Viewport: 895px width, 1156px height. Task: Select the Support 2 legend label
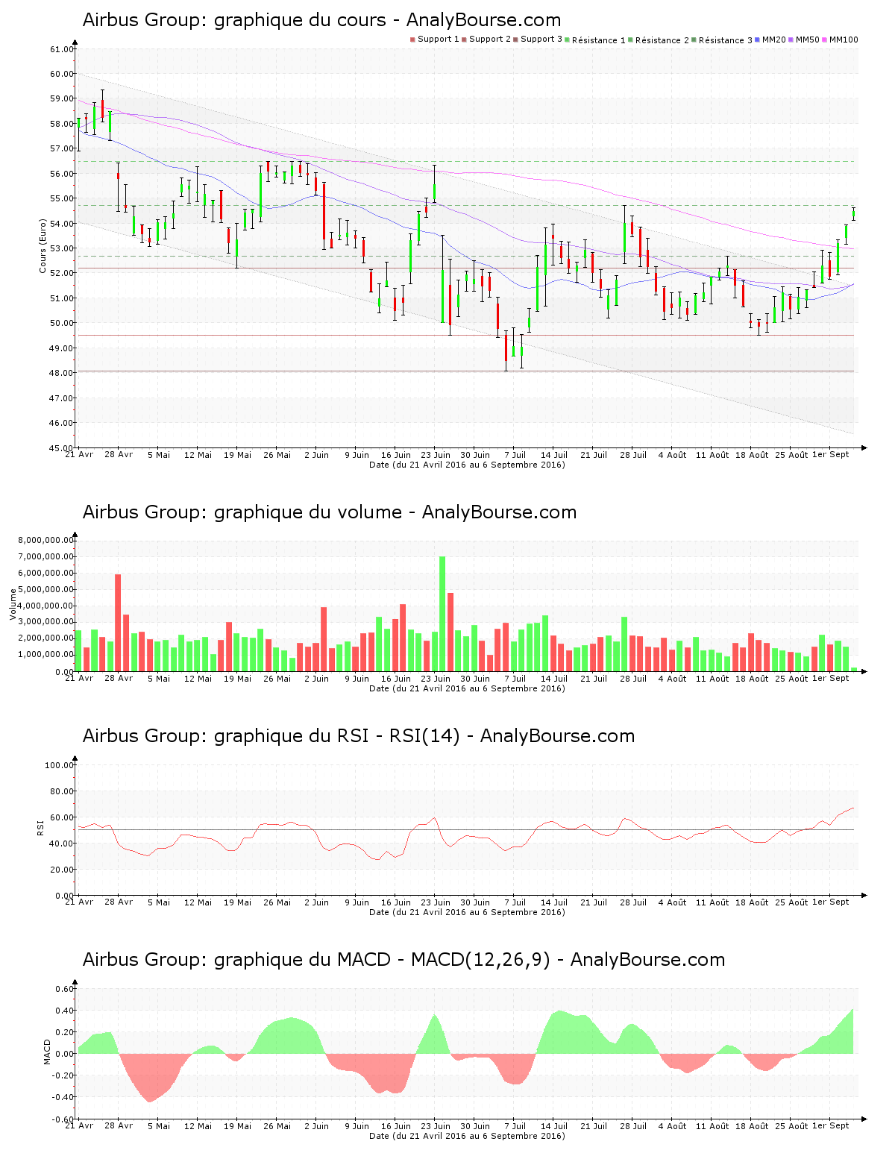pyautogui.click(x=490, y=40)
